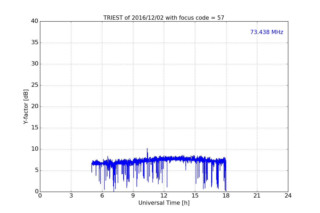Click the plot title 'TRIEST of 2016/12/02 with focus code = 57'
The image size is (320, 213).
click(164, 18)
